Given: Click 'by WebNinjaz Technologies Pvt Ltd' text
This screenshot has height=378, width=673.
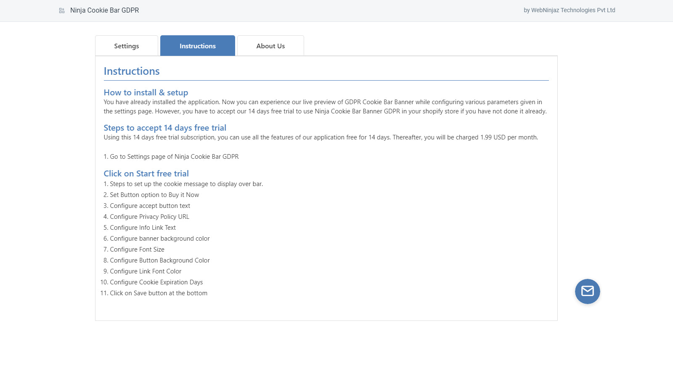Looking at the screenshot, I should [569, 10].
